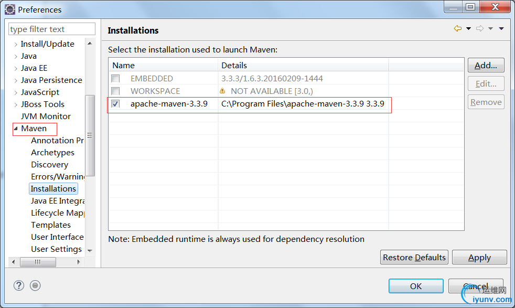515x308 pixels.
Task: Open the Discovery preference page
Action: point(50,165)
